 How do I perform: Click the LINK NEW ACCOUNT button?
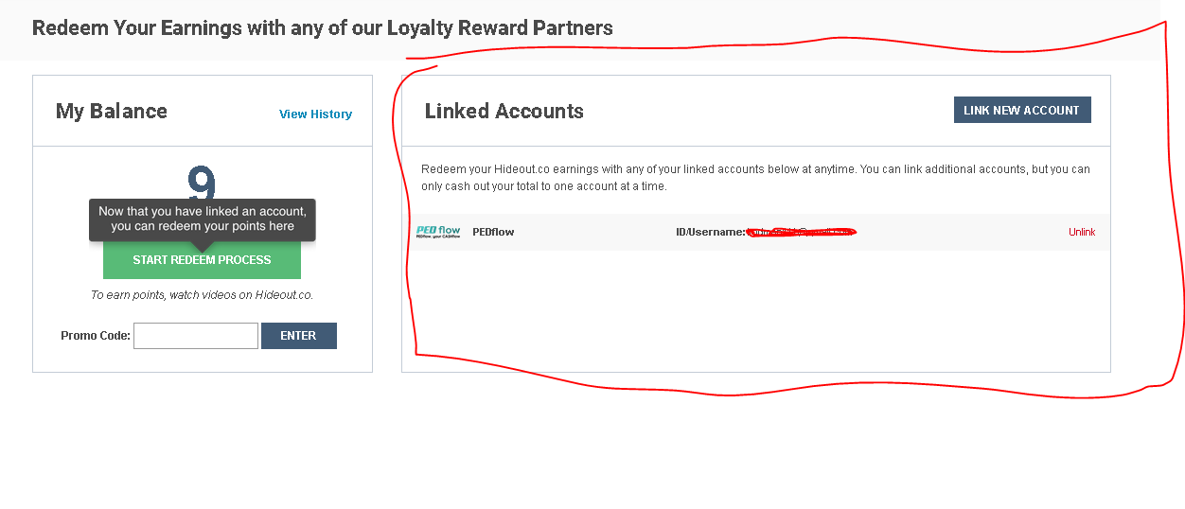click(1022, 111)
